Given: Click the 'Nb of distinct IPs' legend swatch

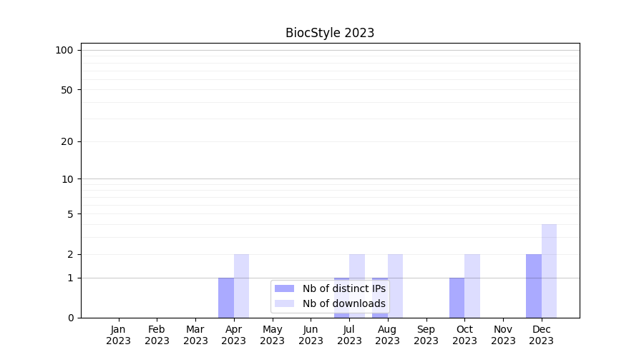Looking at the screenshot, I should pos(284,288).
